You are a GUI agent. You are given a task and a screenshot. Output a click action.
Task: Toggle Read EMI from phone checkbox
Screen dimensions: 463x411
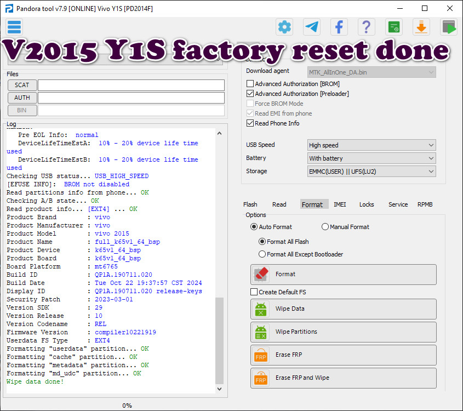(x=250, y=113)
